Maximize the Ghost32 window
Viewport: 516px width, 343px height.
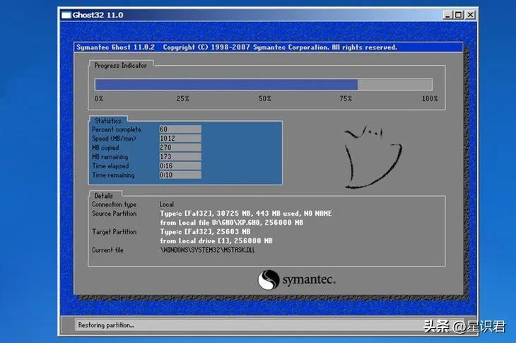pos(459,15)
